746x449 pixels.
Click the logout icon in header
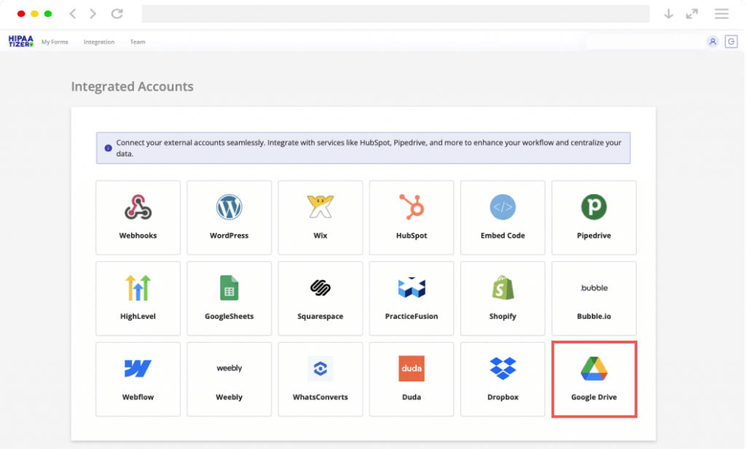tap(731, 41)
